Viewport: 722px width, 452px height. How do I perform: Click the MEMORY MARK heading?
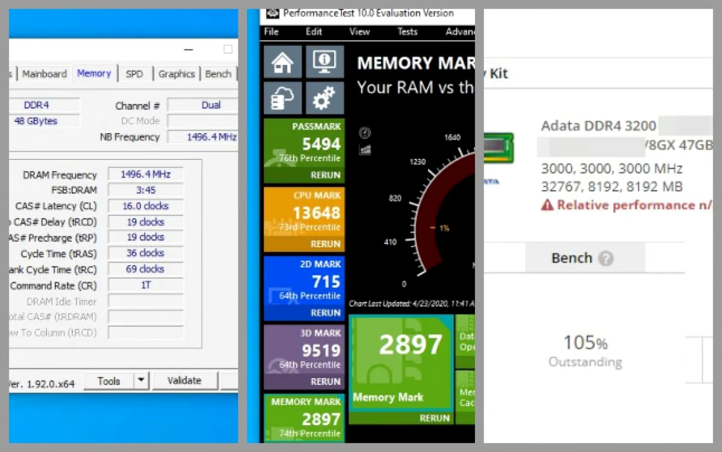click(x=416, y=63)
